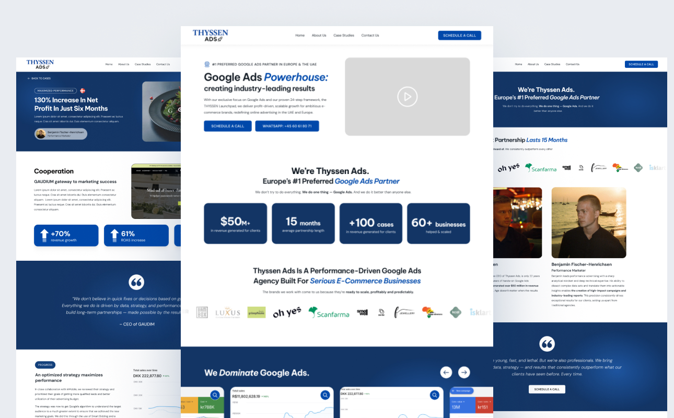Click the up arrow icon on 61% card
Image resolution: width=674 pixels, height=418 pixels.
(114, 236)
